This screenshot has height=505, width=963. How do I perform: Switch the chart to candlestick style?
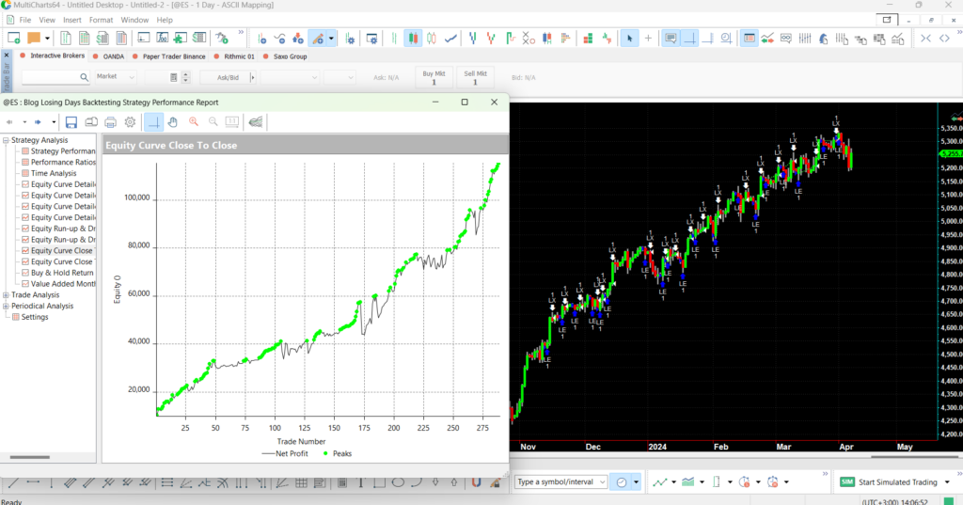click(x=412, y=39)
